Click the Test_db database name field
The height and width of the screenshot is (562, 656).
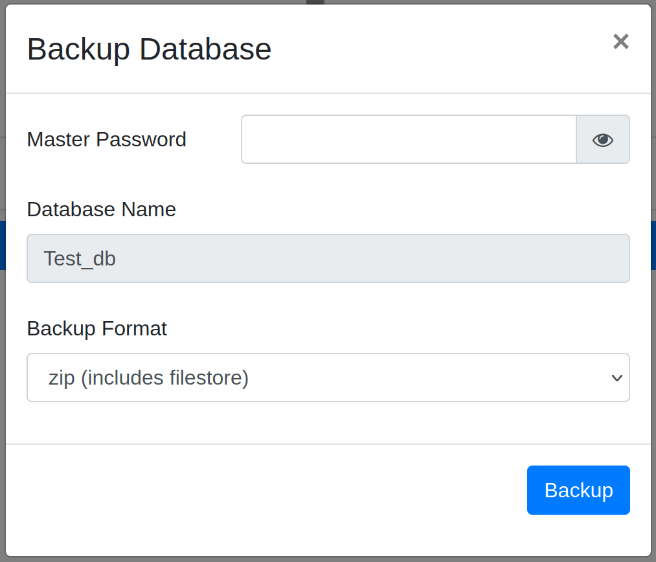tap(328, 258)
